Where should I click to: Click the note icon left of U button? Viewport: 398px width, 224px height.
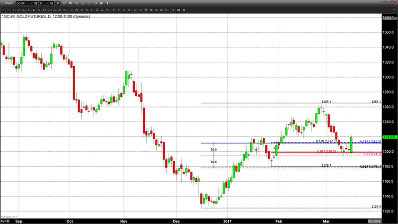pos(179,10)
